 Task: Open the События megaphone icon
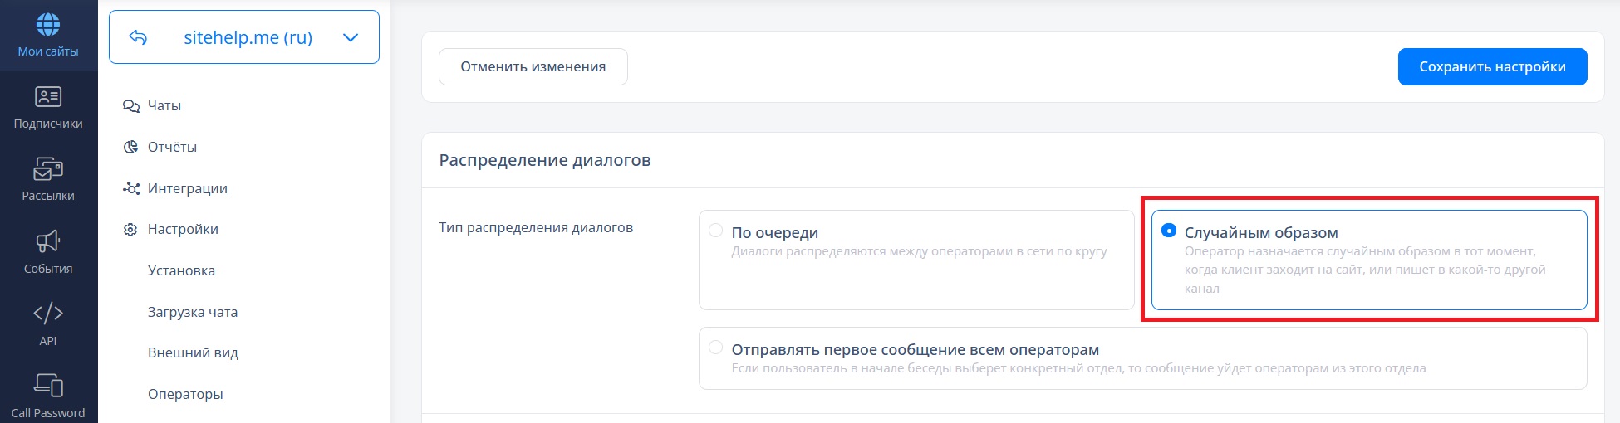tap(48, 241)
